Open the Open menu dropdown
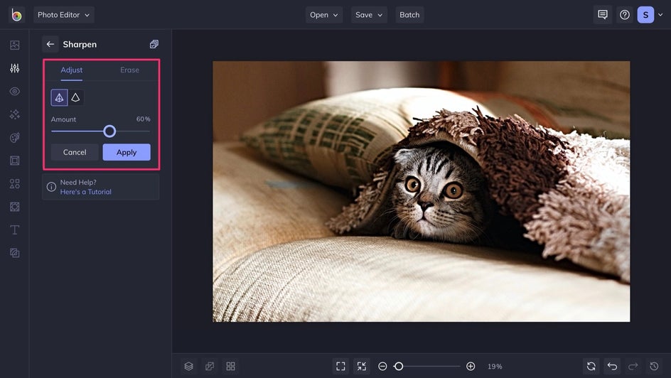This screenshot has height=378, width=671. [x=324, y=15]
